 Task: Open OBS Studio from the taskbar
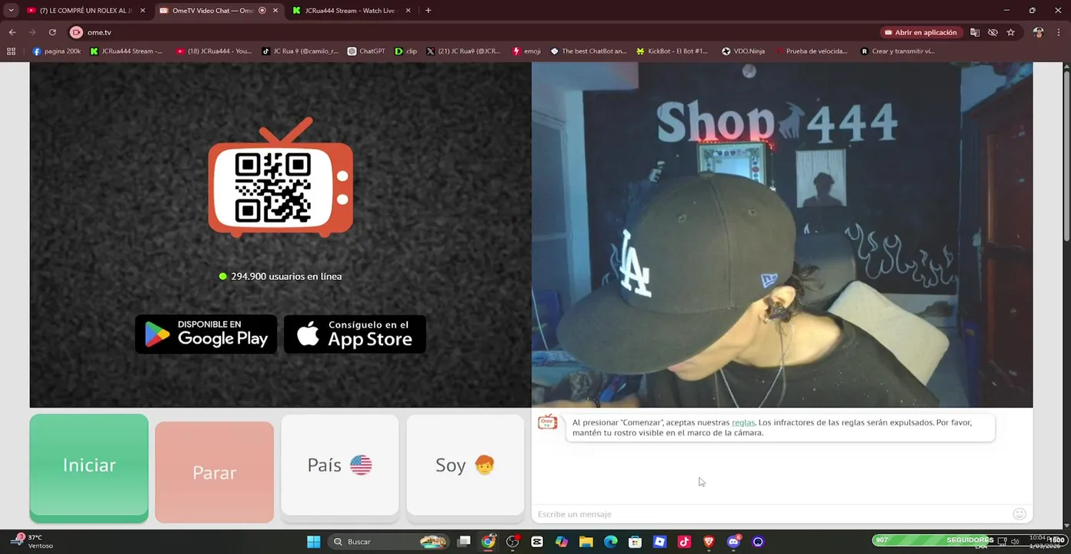click(x=512, y=542)
